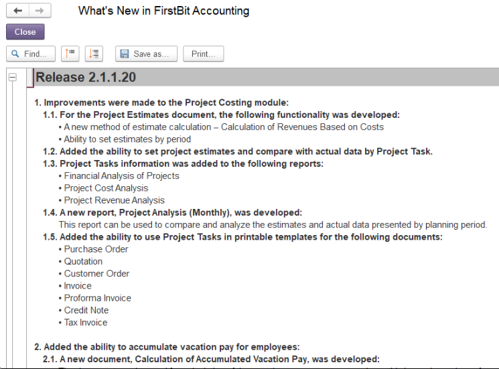Click the vertical group outline bar
The image size is (499, 369).
[x=13, y=222]
